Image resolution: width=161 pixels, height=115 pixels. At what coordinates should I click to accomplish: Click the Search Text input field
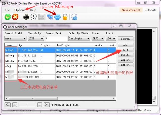[56, 39]
